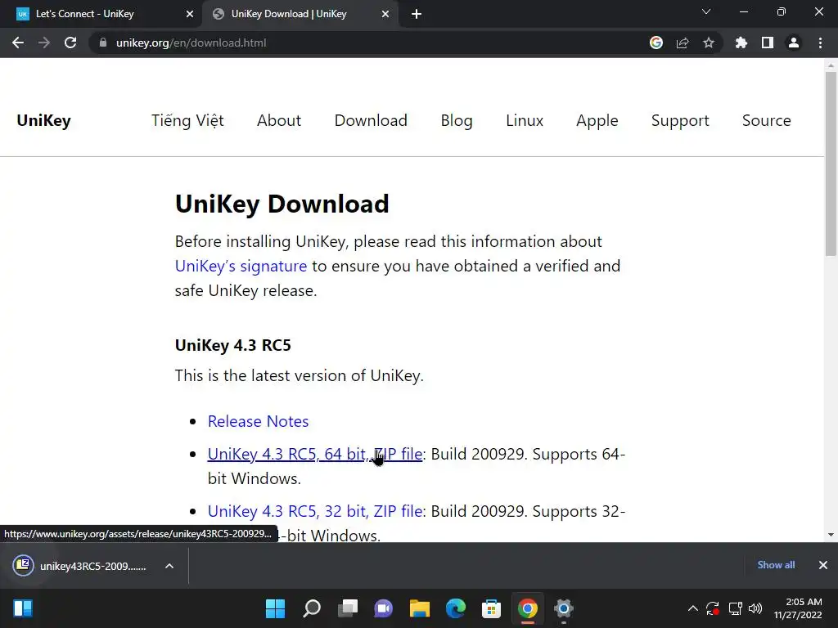Open Settings gear on taskbar

(x=563, y=608)
